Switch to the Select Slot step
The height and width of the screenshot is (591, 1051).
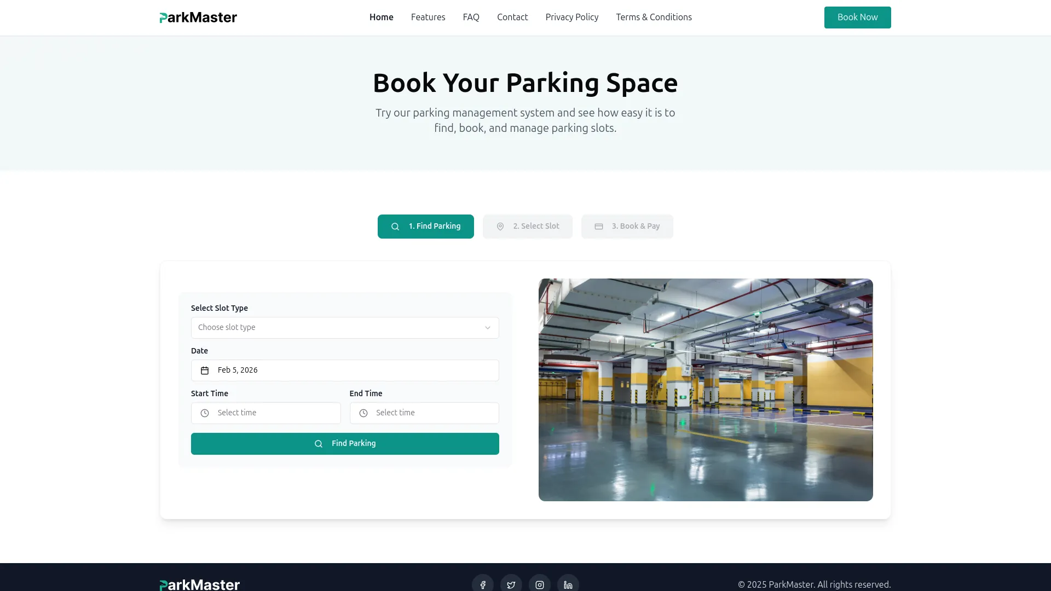527,226
